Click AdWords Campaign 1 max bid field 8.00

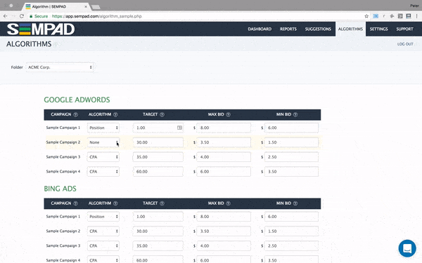(x=224, y=128)
